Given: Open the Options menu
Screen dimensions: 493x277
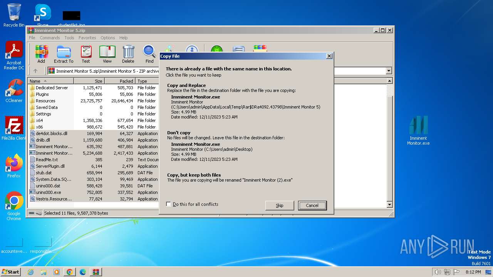Looking at the screenshot, I should 108,38.
